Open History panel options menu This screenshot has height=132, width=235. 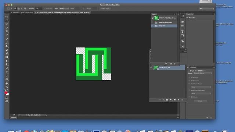point(178,14)
